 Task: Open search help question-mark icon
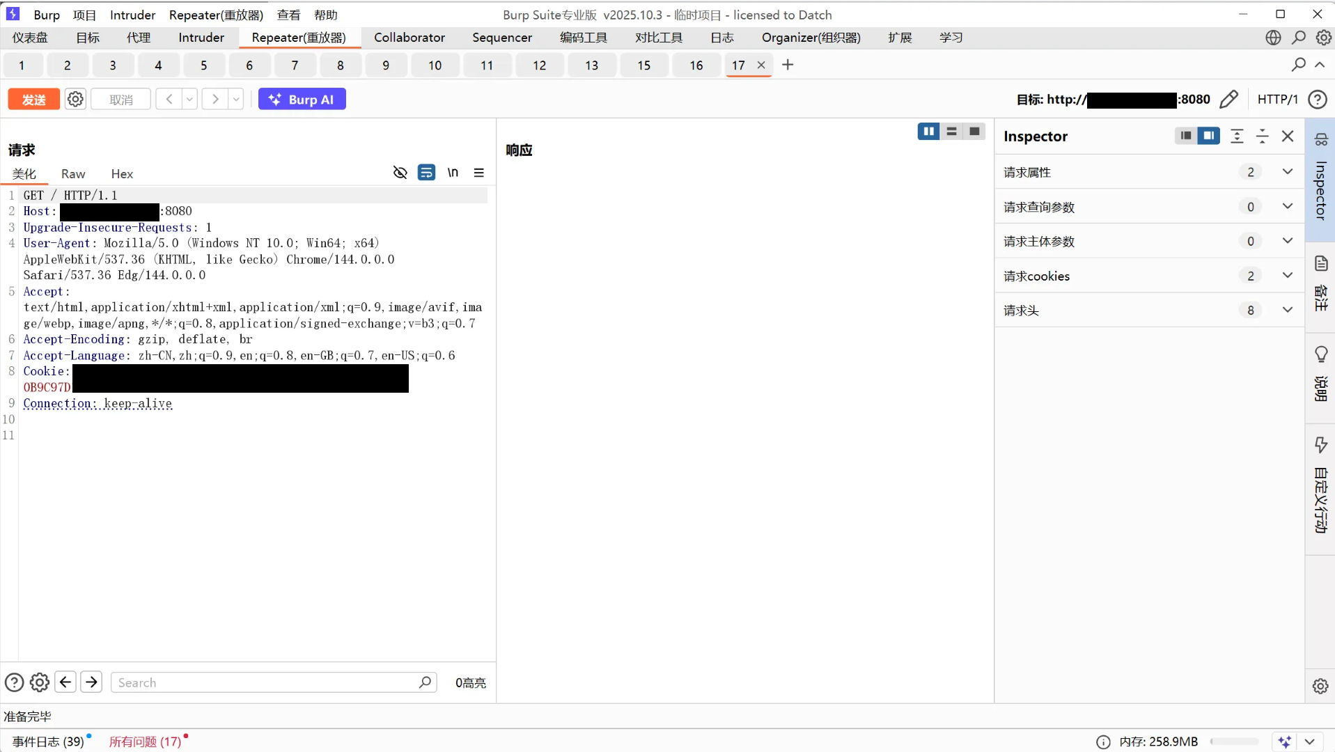click(x=14, y=682)
